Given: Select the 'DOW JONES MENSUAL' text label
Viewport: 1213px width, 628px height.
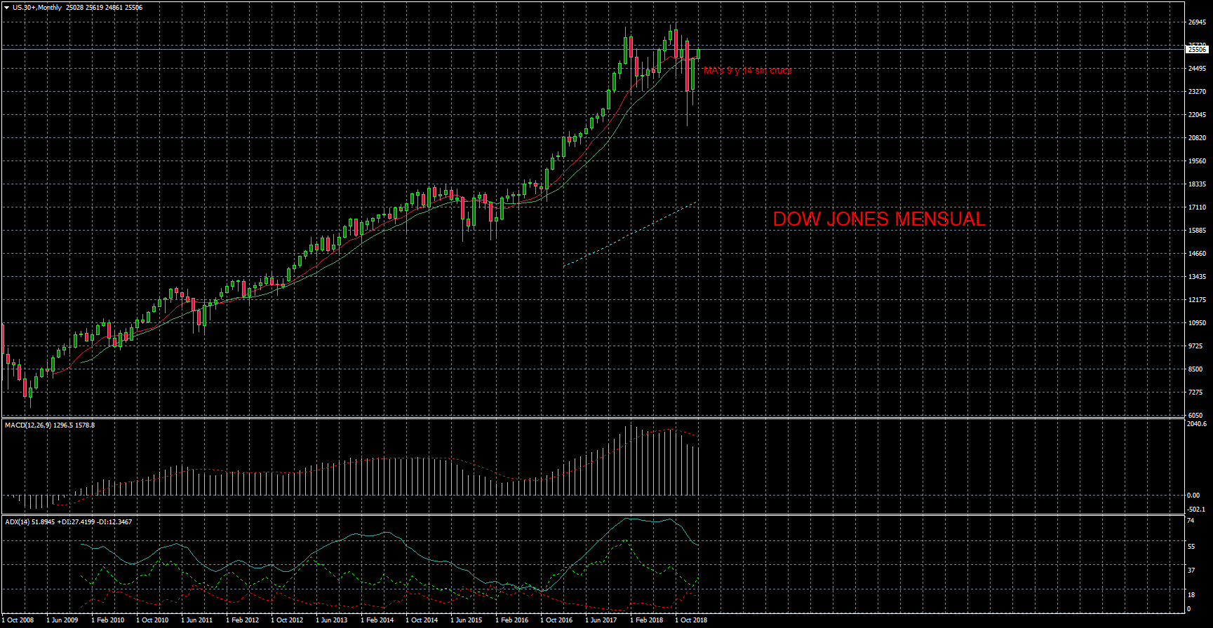Looking at the screenshot, I should 878,219.
